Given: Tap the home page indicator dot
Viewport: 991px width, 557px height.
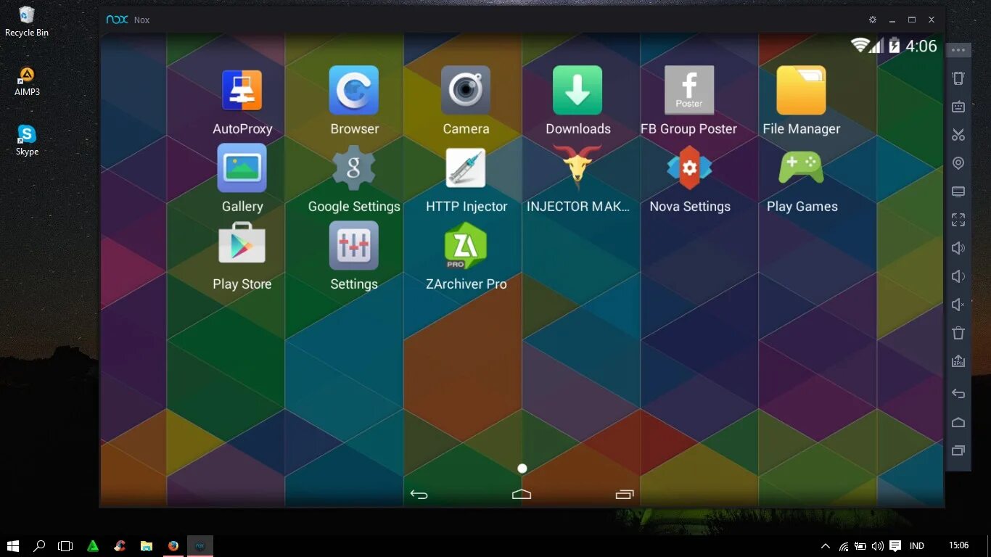Looking at the screenshot, I should pyautogui.click(x=522, y=469).
